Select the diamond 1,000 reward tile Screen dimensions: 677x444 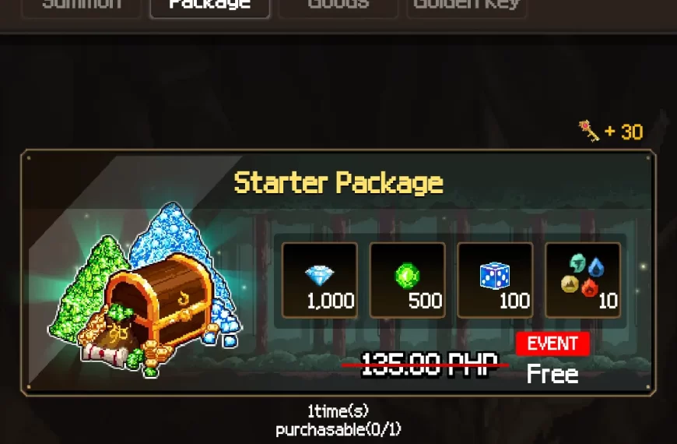[x=320, y=280]
